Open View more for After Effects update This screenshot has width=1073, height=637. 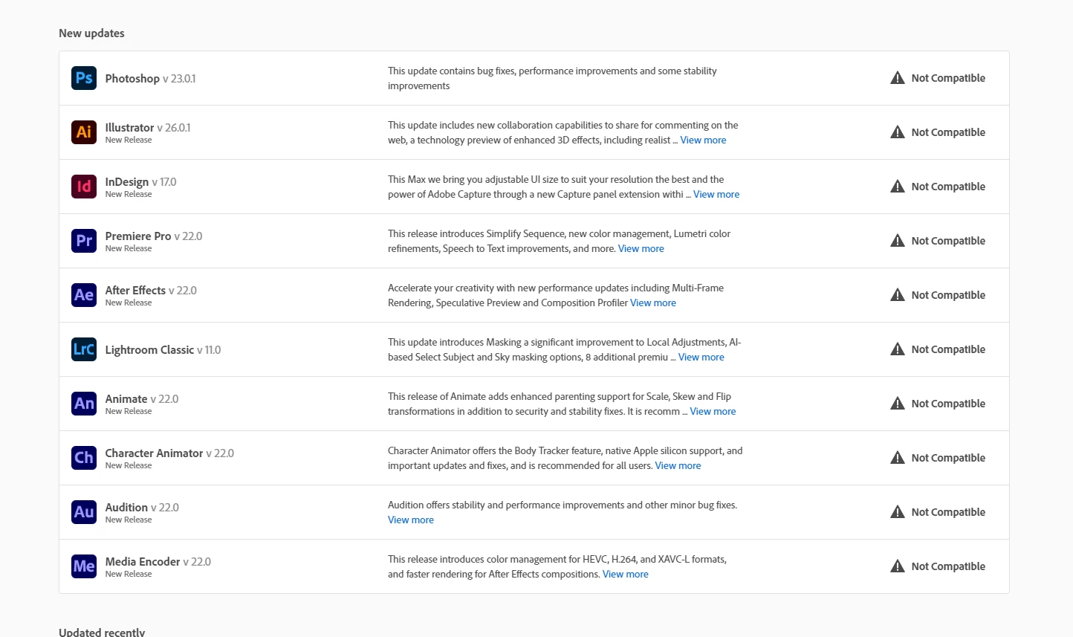(x=653, y=303)
